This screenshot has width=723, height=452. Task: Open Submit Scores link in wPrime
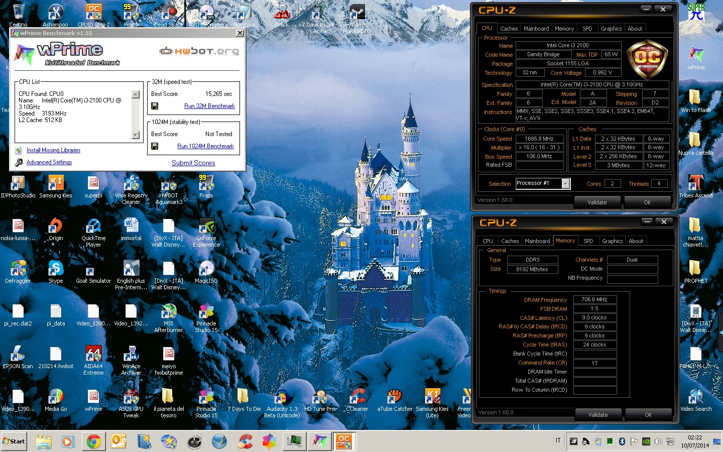pos(193,163)
